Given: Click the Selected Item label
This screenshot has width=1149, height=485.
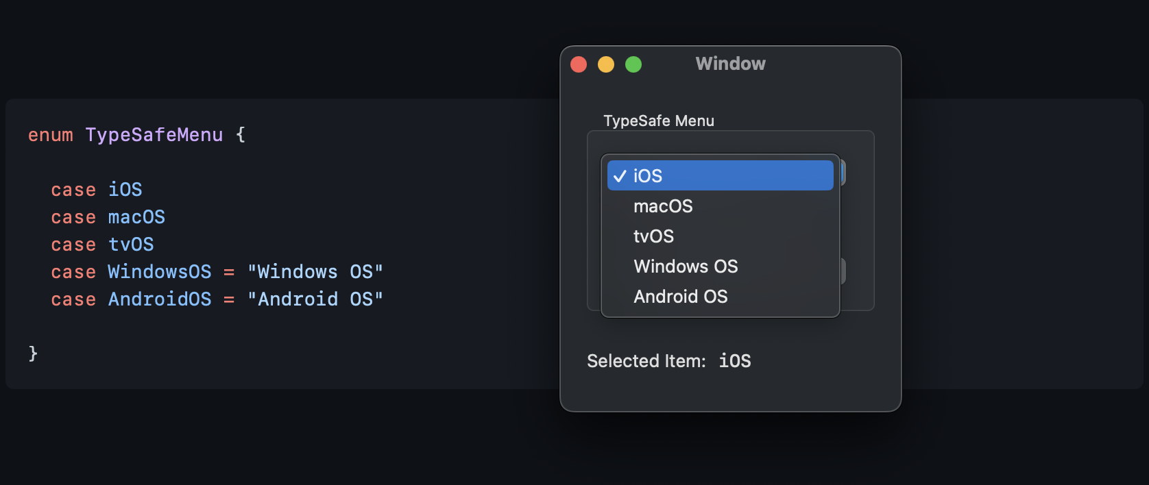Looking at the screenshot, I should 646,361.
